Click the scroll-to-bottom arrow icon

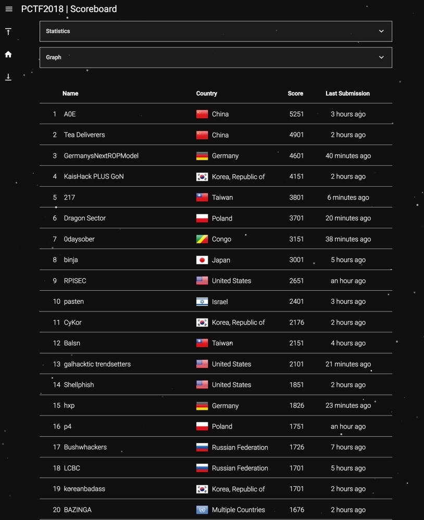point(8,77)
